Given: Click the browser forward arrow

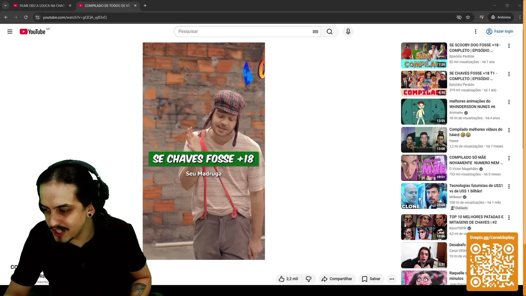Looking at the screenshot, I should (x=16, y=17).
